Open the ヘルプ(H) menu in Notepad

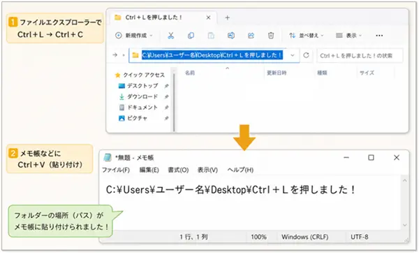(240, 170)
